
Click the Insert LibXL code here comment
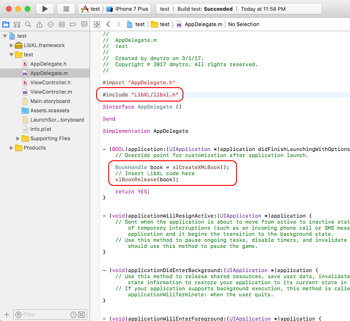[x=154, y=173]
